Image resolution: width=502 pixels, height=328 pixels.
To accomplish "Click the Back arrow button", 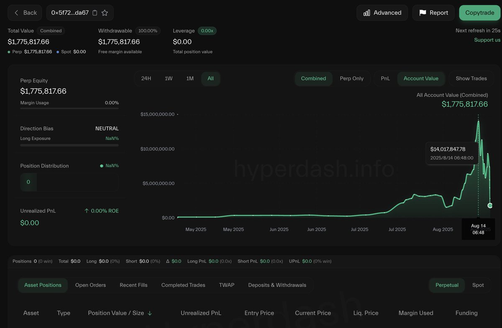I will pos(25,13).
